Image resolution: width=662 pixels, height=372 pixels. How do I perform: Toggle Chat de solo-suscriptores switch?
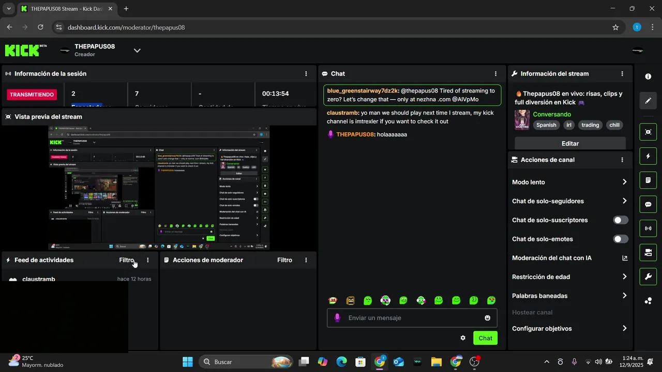(x=621, y=220)
